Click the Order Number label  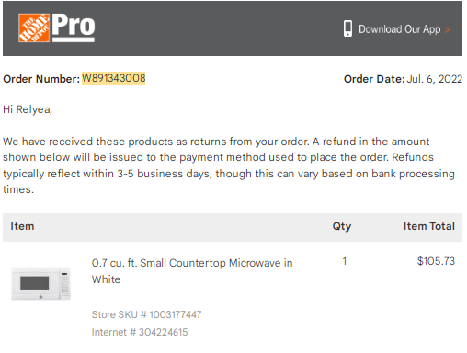pos(41,79)
